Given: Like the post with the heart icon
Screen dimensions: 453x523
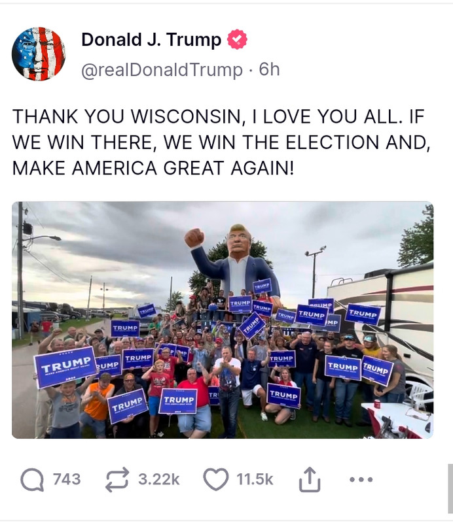Looking at the screenshot, I should point(216,479).
